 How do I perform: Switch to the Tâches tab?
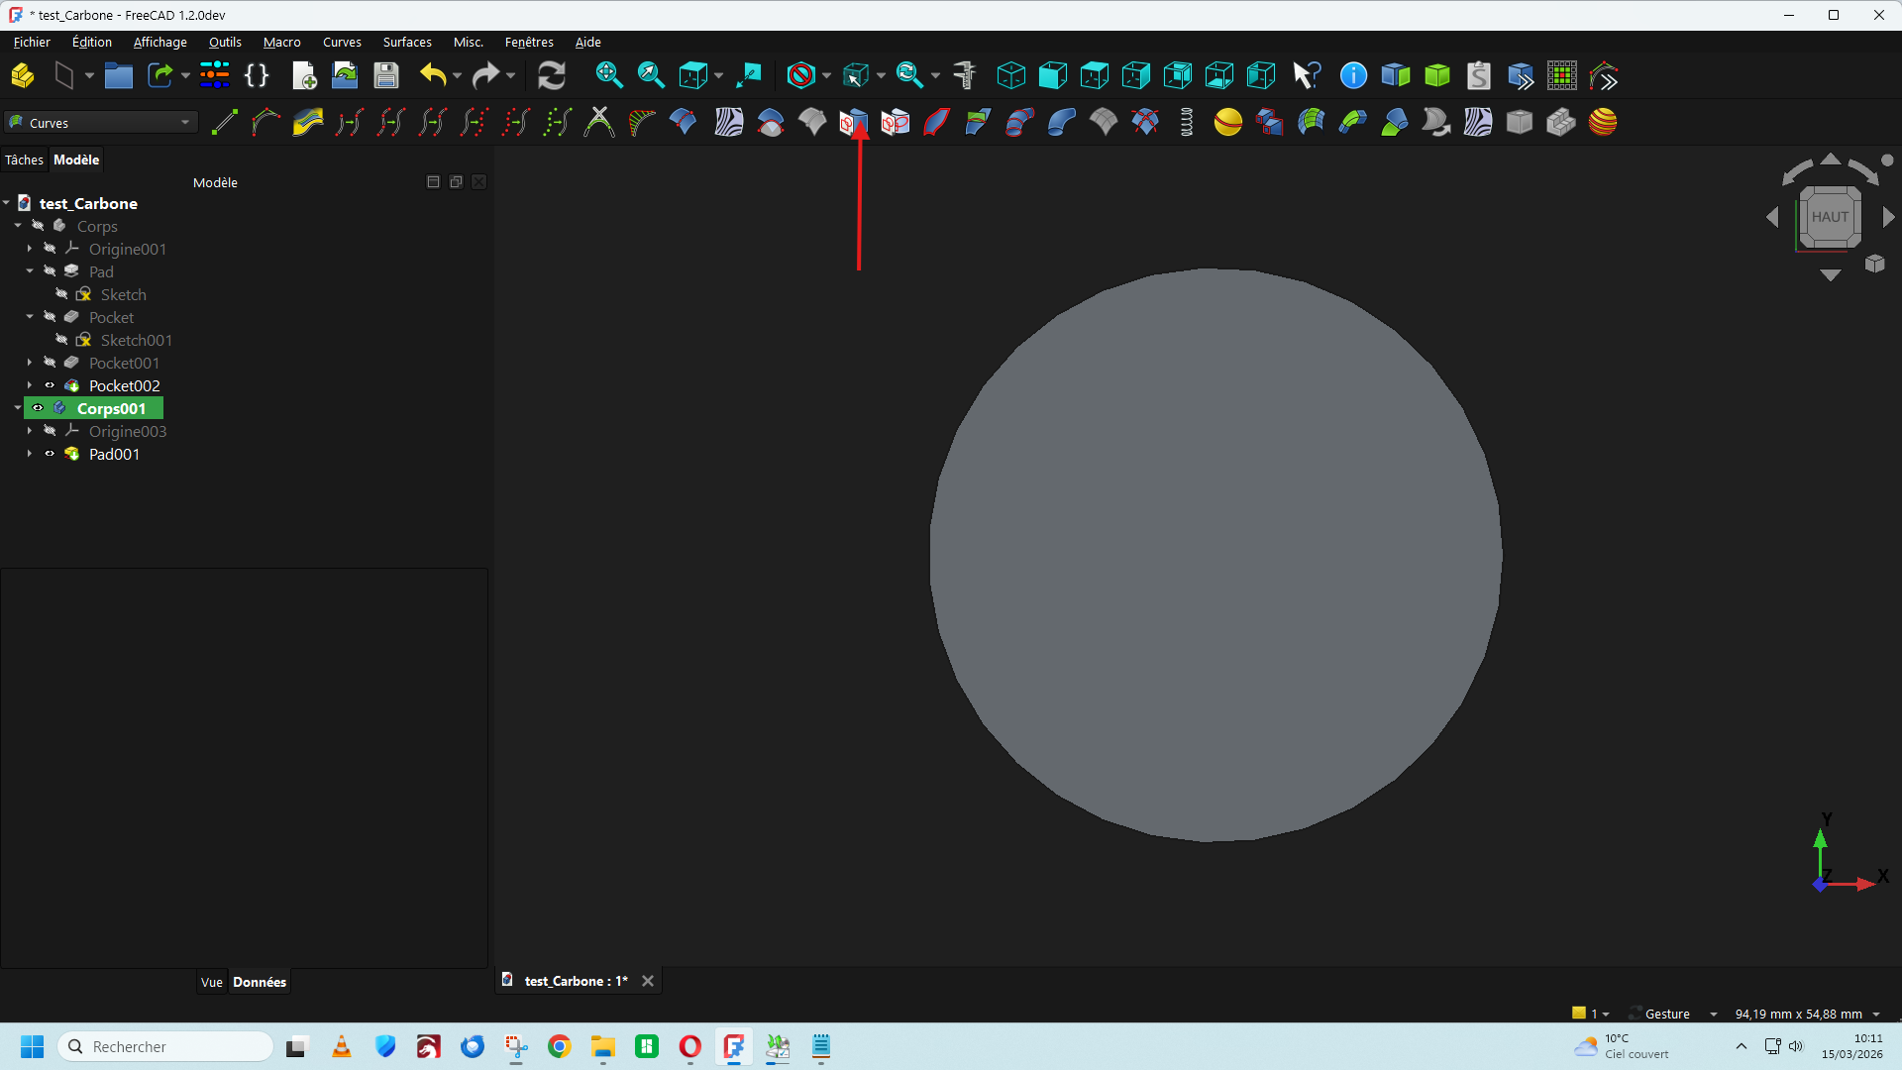click(x=24, y=160)
